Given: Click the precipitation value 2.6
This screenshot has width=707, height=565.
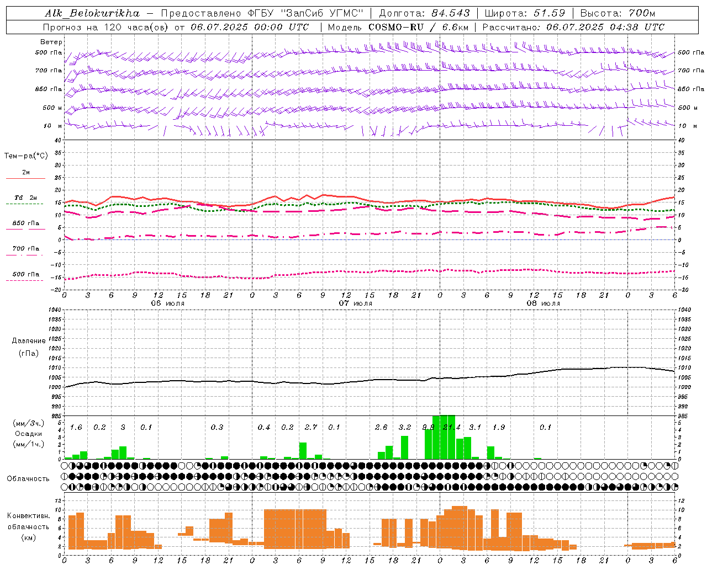Looking at the screenshot, I should [x=381, y=428].
